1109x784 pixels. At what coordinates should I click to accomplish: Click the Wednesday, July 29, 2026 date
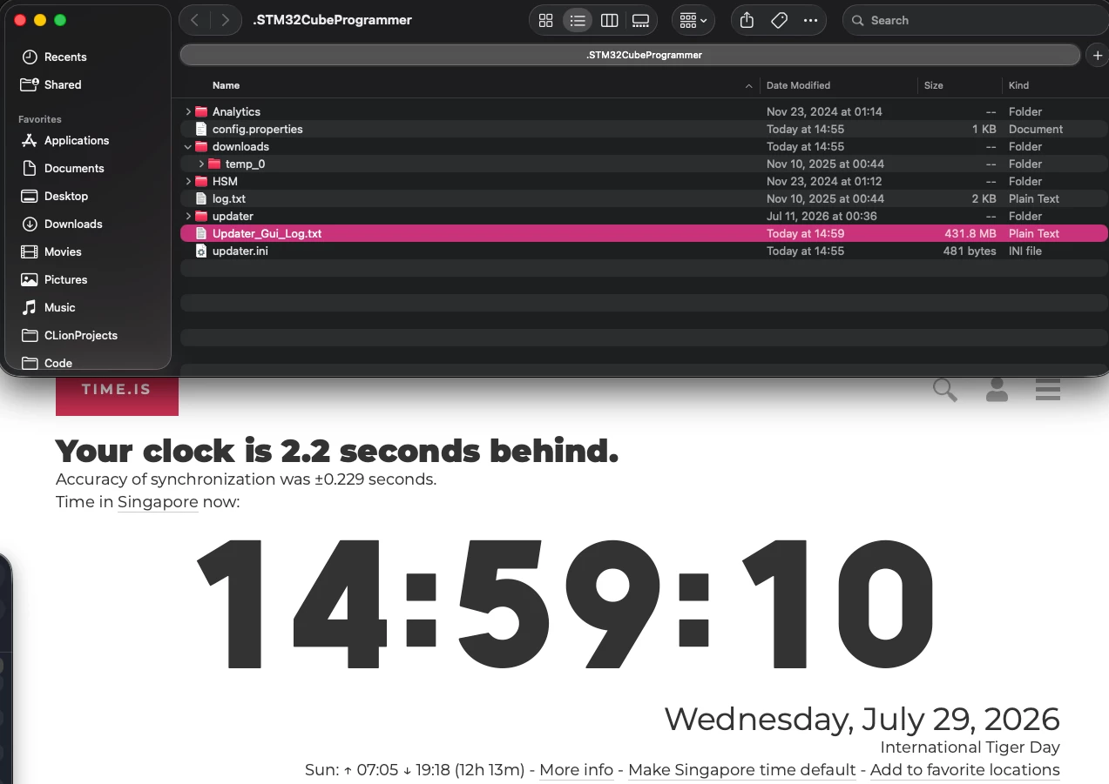[x=862, y=720]
